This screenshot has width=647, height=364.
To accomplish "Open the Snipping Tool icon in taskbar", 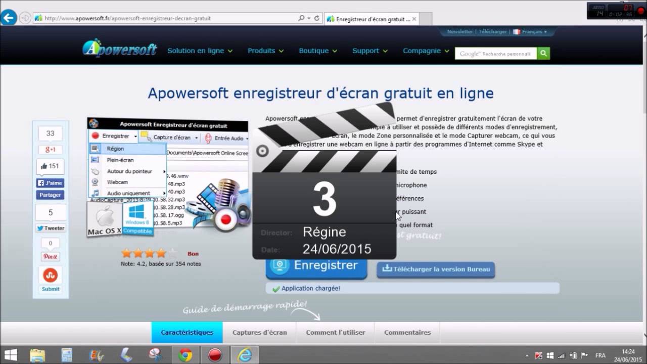I will pos(155,355).
